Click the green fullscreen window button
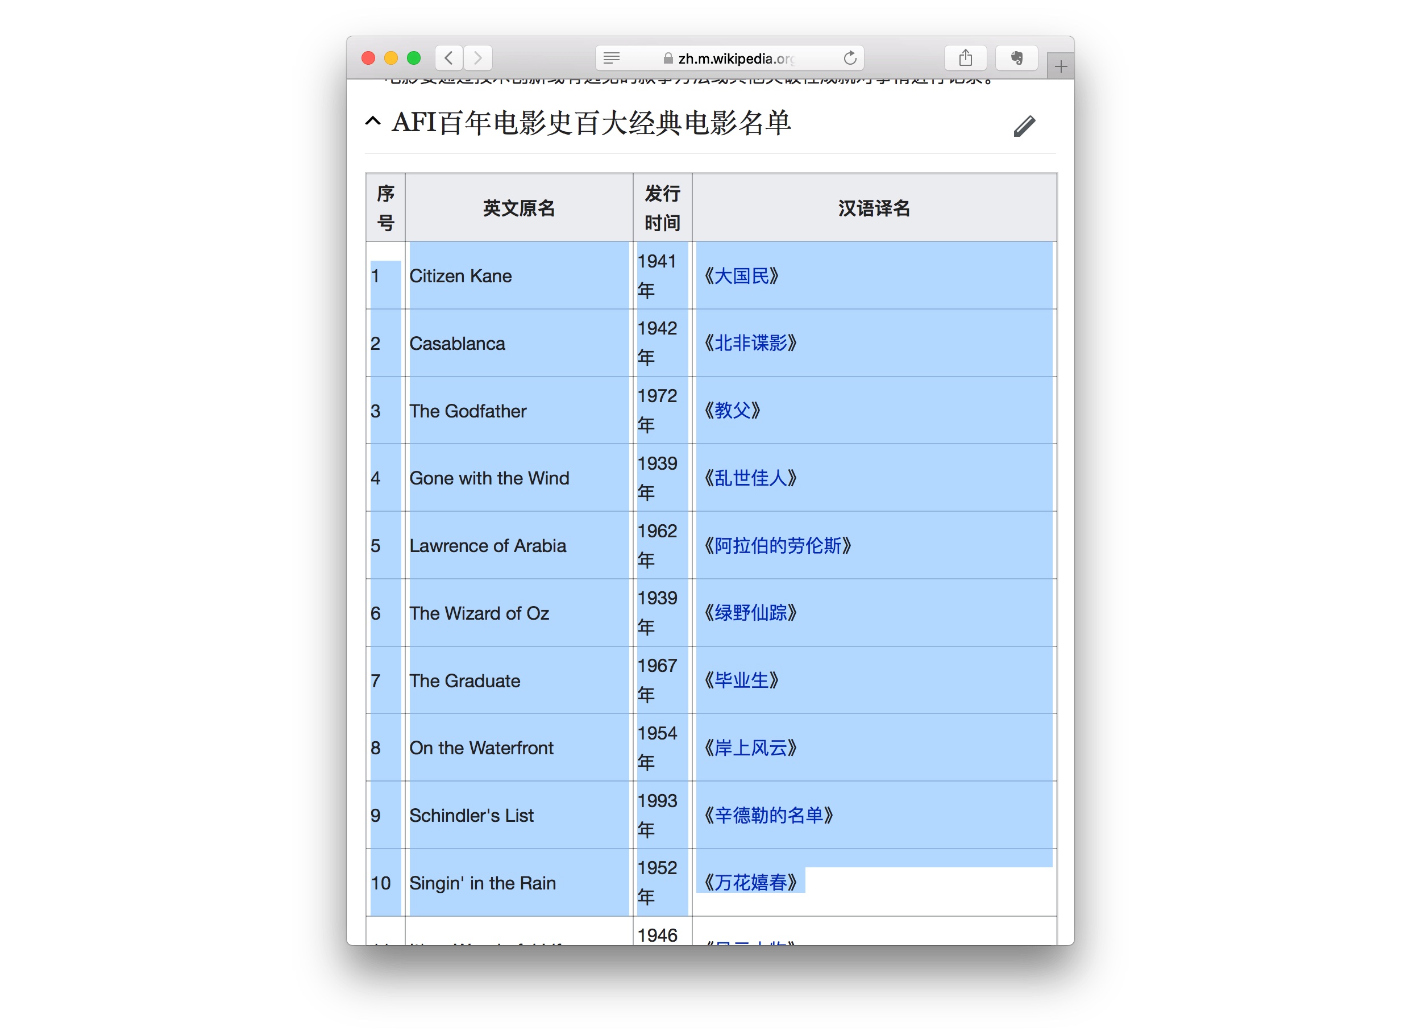The width and height of the screenshot is (1421, 1036). pyautogui.click(x=414, y=59)
